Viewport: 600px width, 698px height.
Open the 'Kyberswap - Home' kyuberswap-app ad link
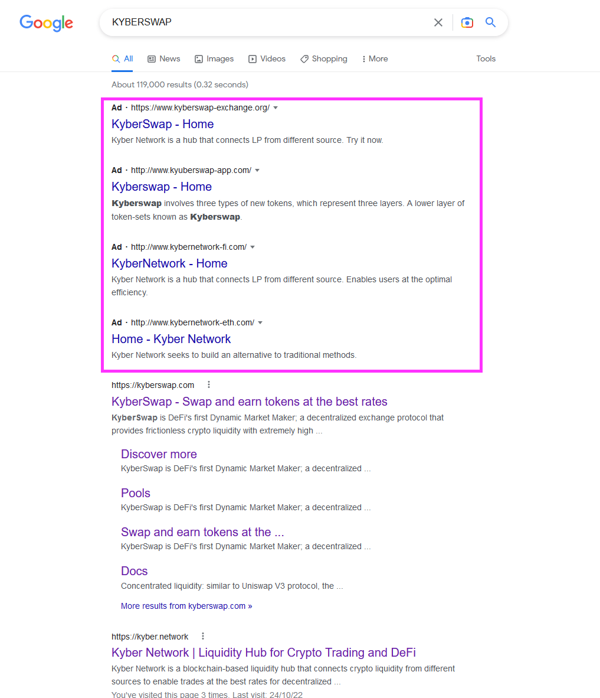[x=162, y=187]
